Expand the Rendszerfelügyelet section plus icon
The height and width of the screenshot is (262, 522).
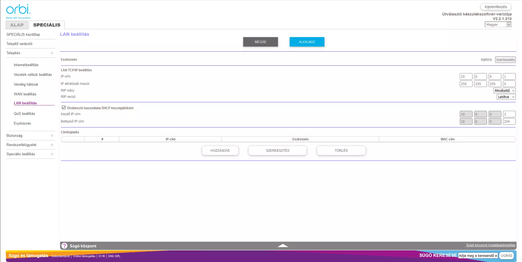pyautogui.click(x=52, y=145)
